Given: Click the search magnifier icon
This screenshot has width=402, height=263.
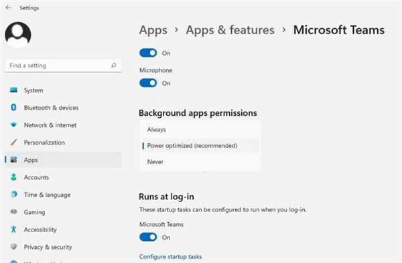Looking at the screenshot, I should [x=114, y=66].
